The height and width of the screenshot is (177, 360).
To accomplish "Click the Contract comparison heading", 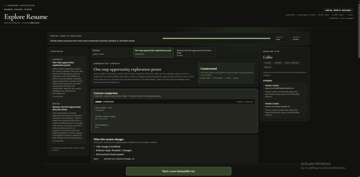I will point(105,93).
